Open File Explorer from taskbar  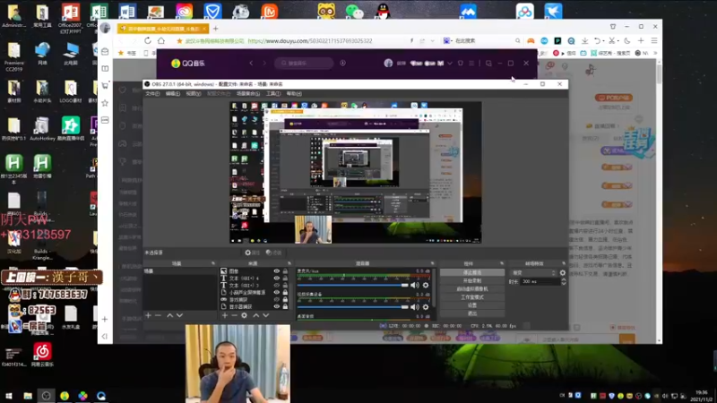pyautogui.click(x=28, y=396)
